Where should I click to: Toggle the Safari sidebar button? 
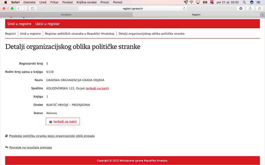[x=32, y=9]
